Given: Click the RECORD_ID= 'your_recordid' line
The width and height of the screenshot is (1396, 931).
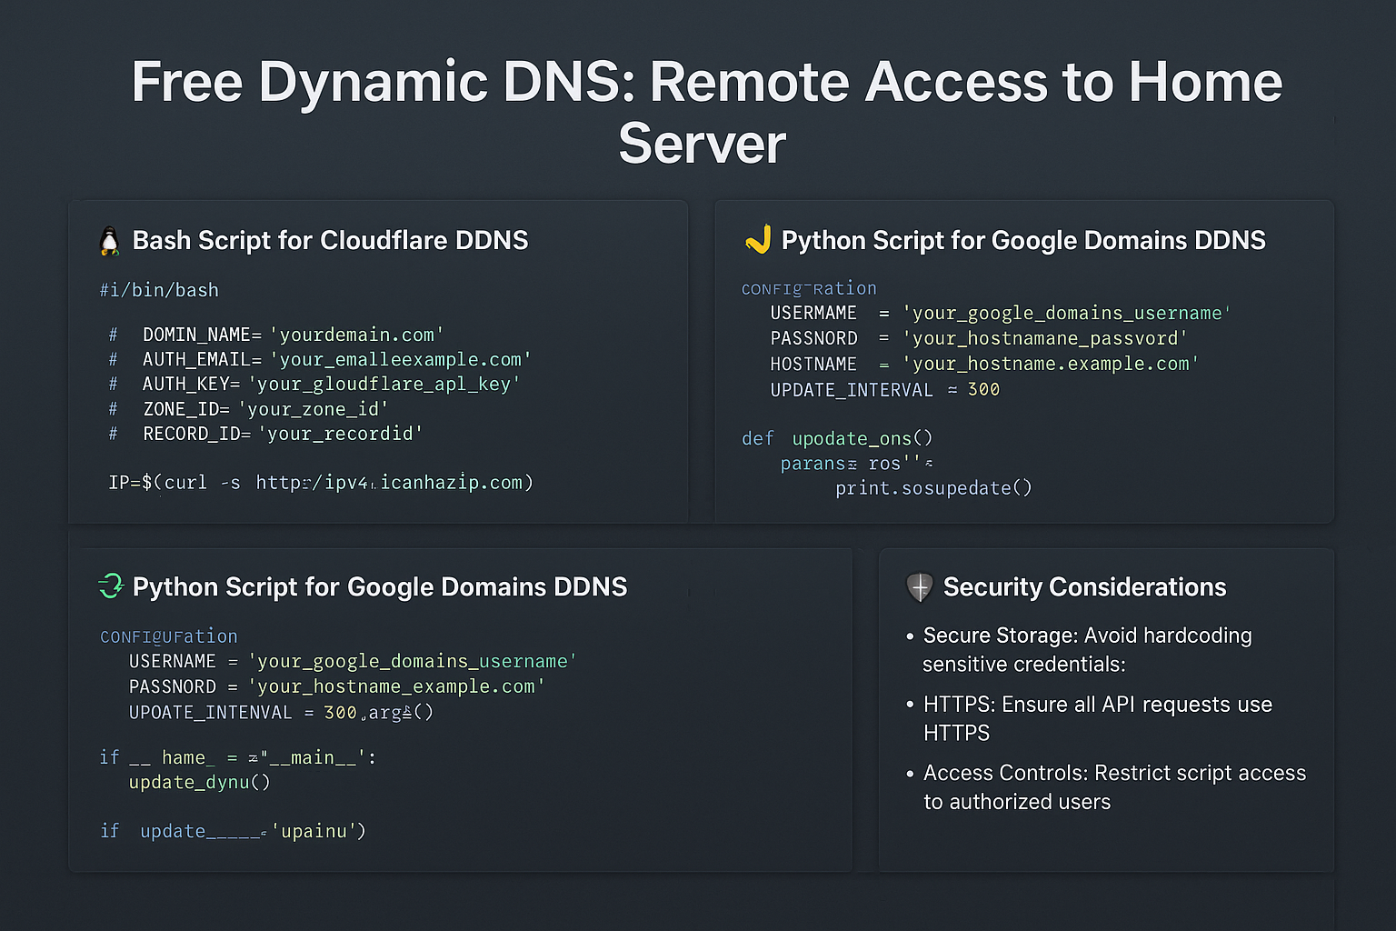Looking at the screenshot, I should point(265,434).
